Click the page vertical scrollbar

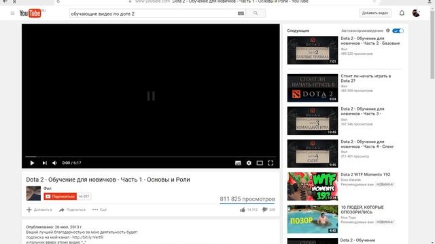(432, 44)
